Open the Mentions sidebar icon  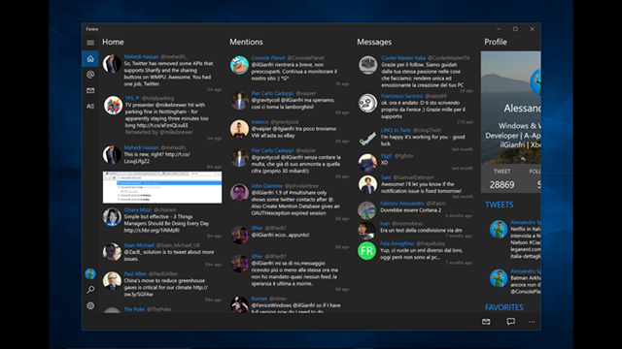pyautogui.click(x=90, y=75)
